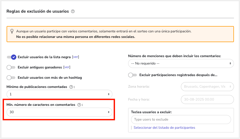Open the Zona horaria timezone dropdown
This screenshot has width=240, height=139.
[207, 87]
